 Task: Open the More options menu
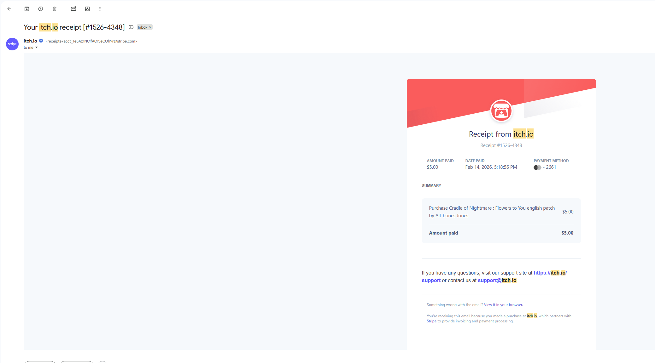pyautogui.click(x=100, y=9)
